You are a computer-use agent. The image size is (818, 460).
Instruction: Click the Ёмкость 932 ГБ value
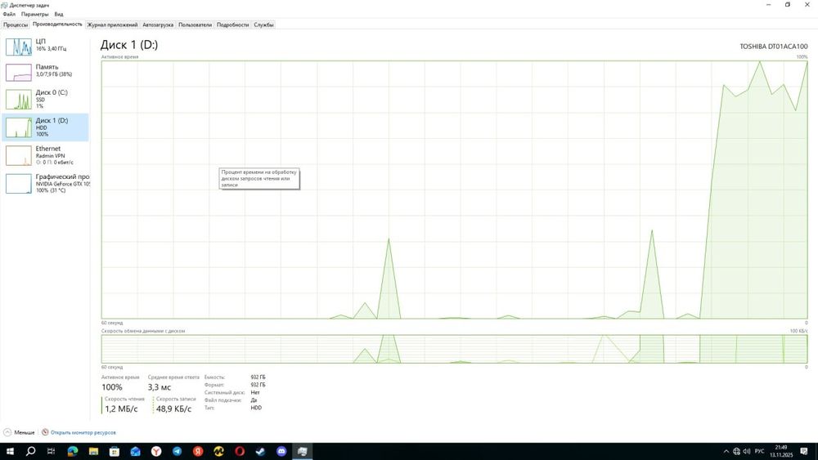click(258, 377)
